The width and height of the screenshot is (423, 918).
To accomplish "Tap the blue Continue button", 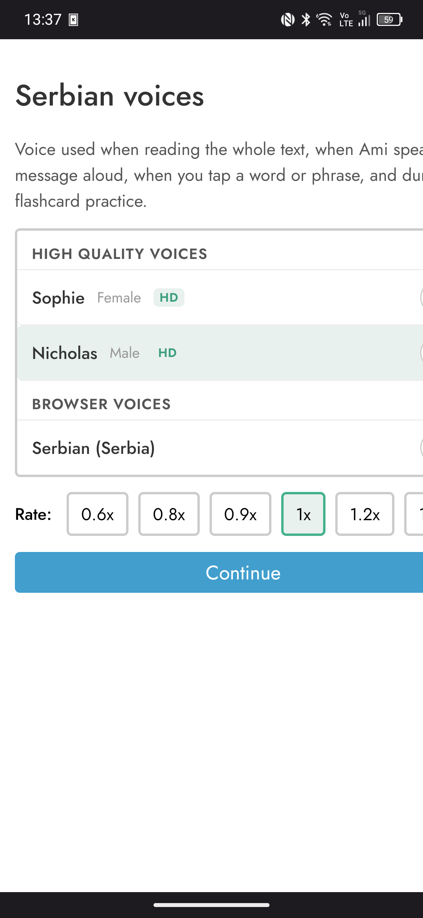I will [x=219, y=572].
